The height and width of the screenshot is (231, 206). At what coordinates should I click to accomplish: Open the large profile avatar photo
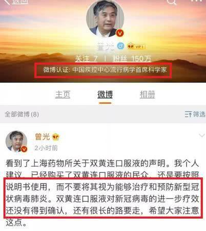(105, 19)
